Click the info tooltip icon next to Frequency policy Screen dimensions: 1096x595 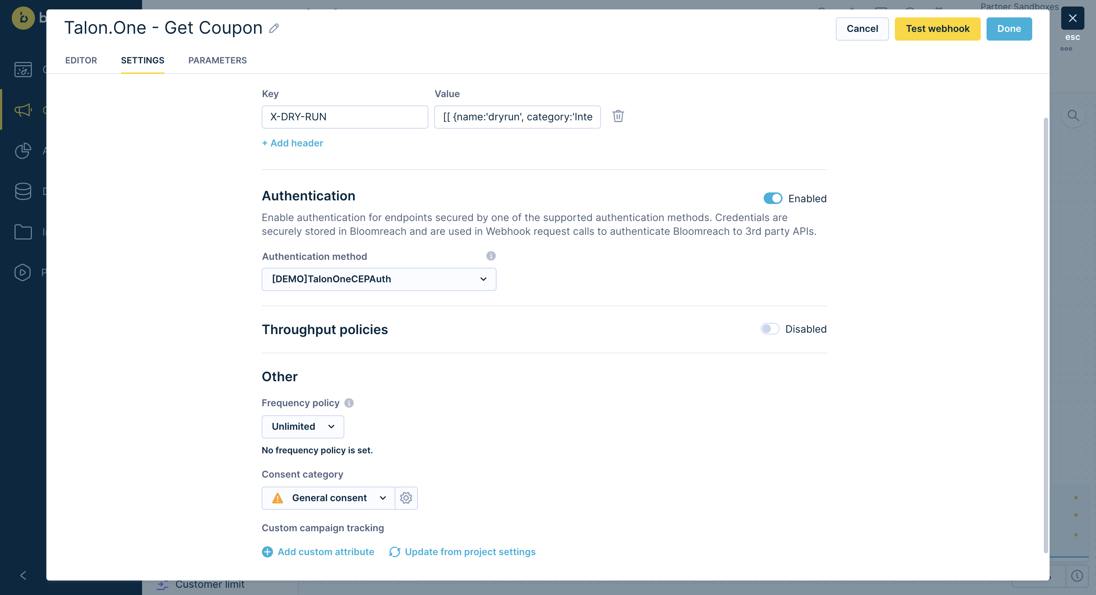pyautogui.click(x=349, y=402)
